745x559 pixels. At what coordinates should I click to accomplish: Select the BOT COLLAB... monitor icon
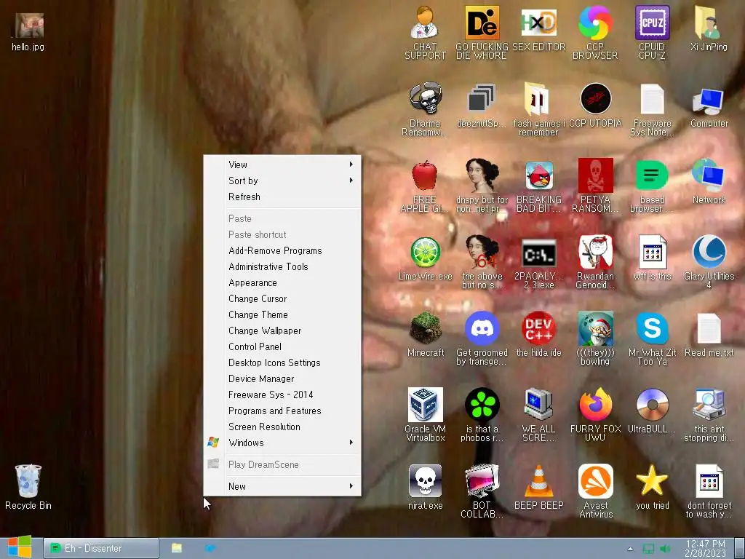(481, 491)
